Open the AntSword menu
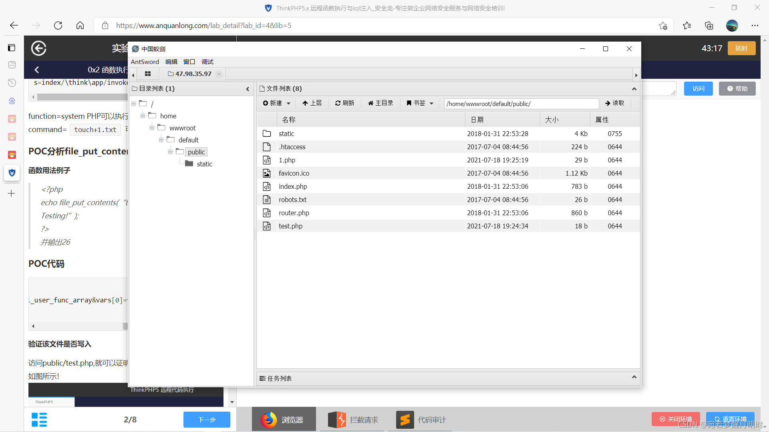The width and height of the screenshot is (769, 432). click(x=145, y=62)
